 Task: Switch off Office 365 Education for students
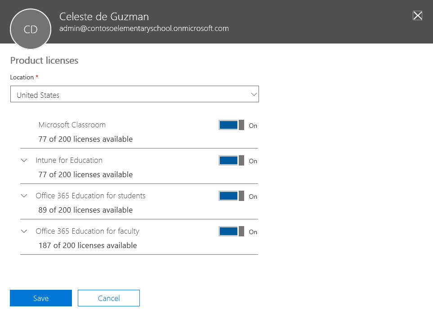coord(231,196)
